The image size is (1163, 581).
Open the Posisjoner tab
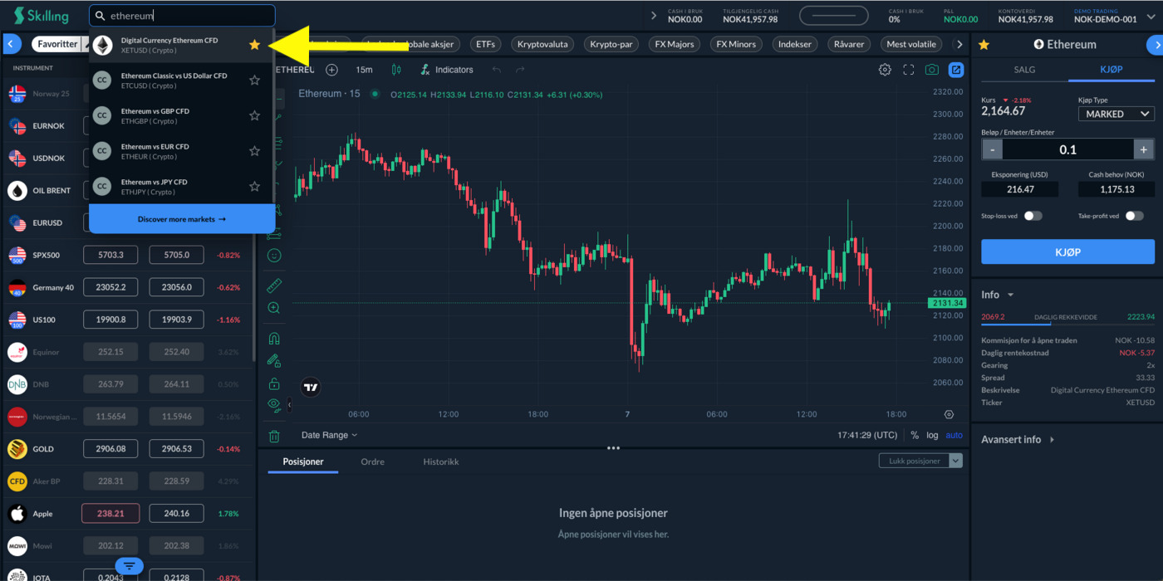click(x=303, y=461)
